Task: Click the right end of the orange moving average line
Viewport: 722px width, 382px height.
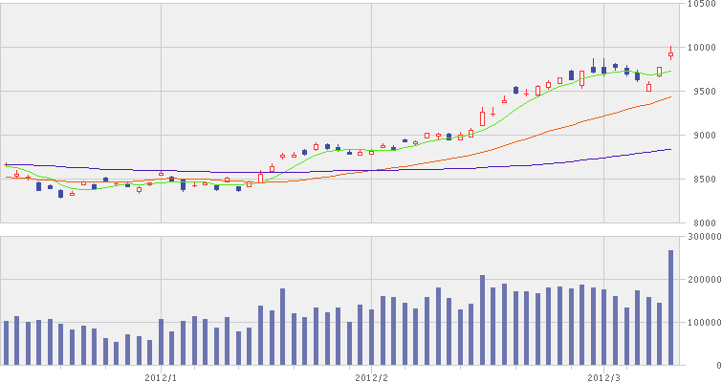Action: tap(670, 96)
